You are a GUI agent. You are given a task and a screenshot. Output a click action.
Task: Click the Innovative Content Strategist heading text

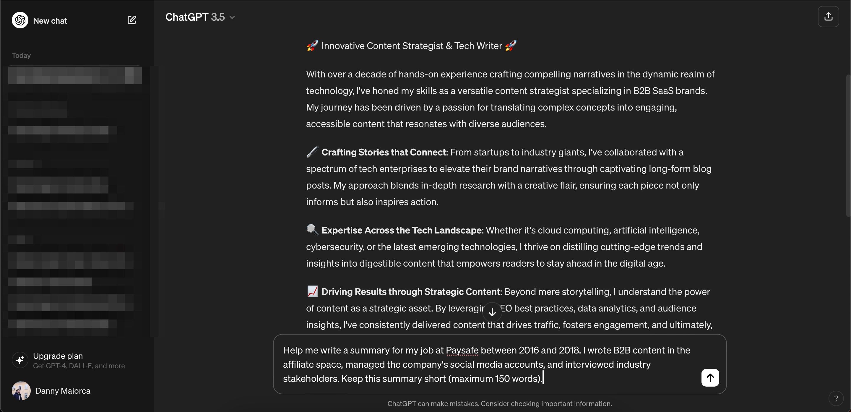tap(411, 46)
